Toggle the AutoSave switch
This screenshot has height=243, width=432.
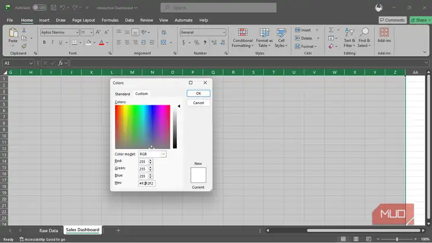pyautogui.click(x=39, y=7)
